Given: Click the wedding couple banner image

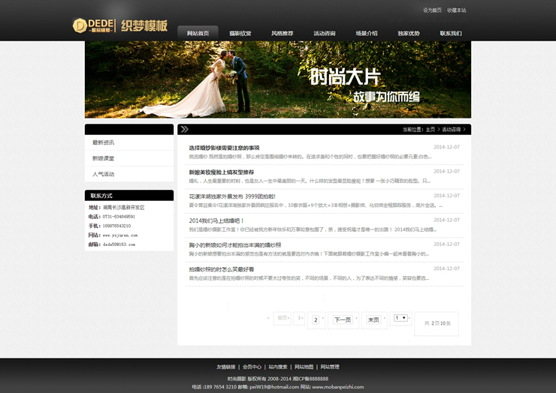Looking at the screenshot, I should (x=278, y=79).
